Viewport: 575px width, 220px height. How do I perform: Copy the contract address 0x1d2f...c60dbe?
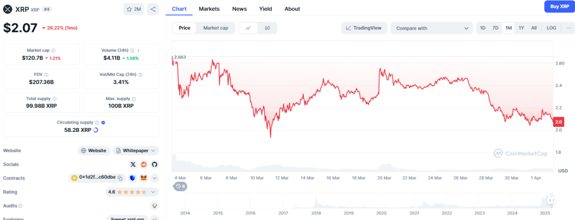point(120,178)
